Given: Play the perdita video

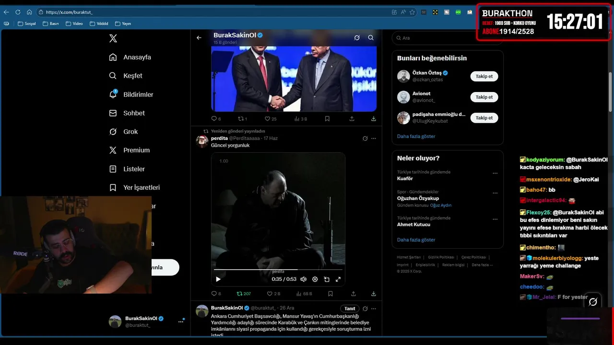Looking at the screenshot, I should 218,279.
